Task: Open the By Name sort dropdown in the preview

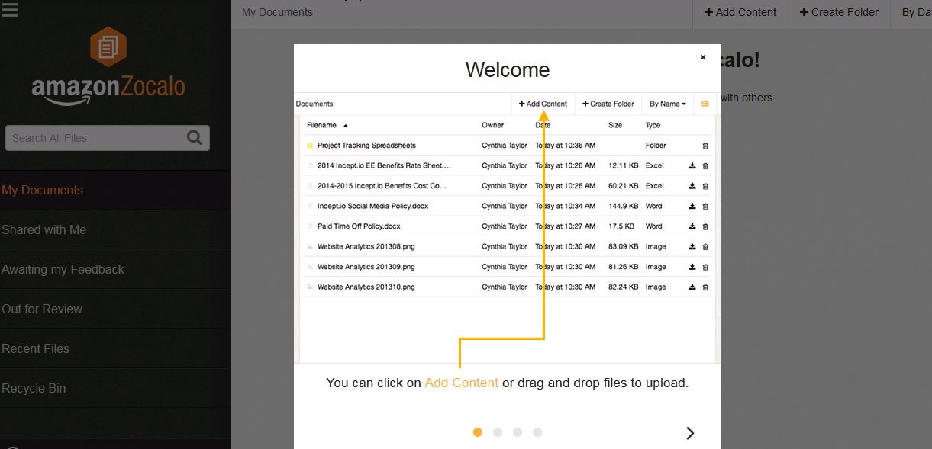Action: [668, 104]
